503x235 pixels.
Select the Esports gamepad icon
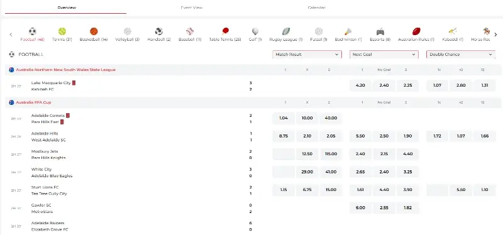380,31
